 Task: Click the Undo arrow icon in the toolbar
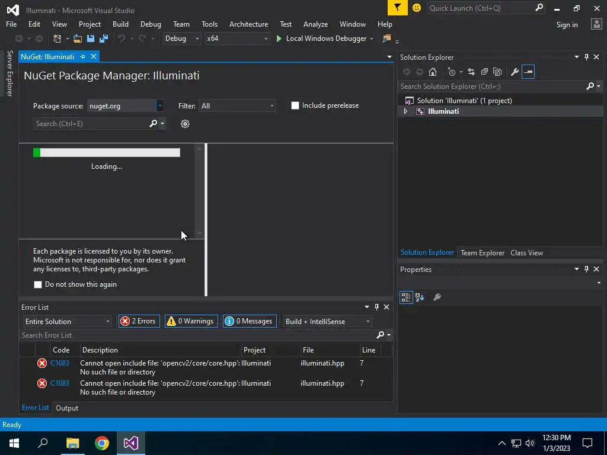pos(122,39)
